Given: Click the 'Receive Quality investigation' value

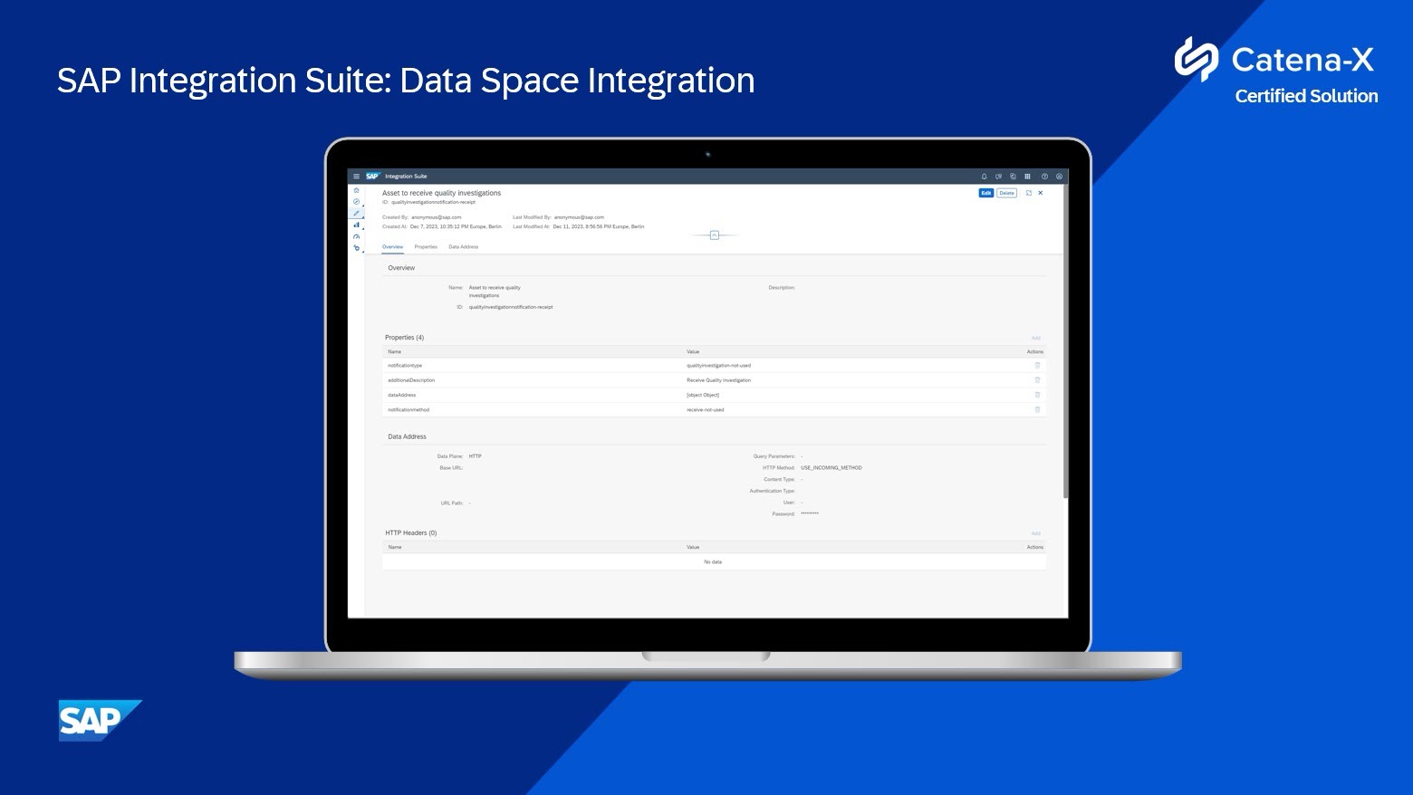Looking at the screenshot, I should tap(718, 380).
